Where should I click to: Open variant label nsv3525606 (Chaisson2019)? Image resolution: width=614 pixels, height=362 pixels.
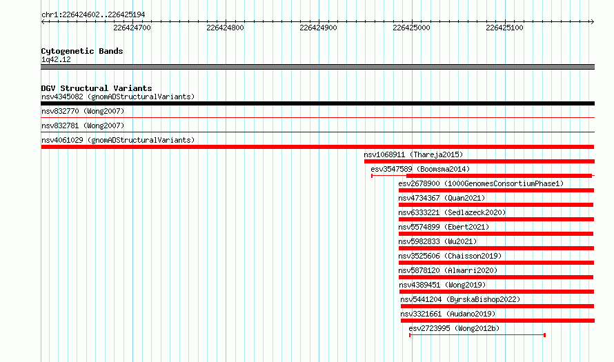(x=450, y=256)
